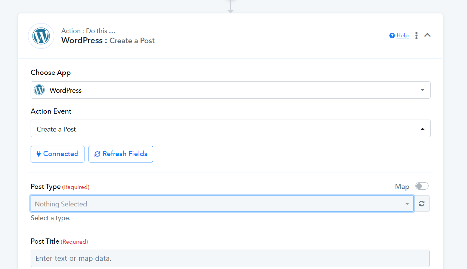Open the Post Type Nothing Selected dropdown

222,203
